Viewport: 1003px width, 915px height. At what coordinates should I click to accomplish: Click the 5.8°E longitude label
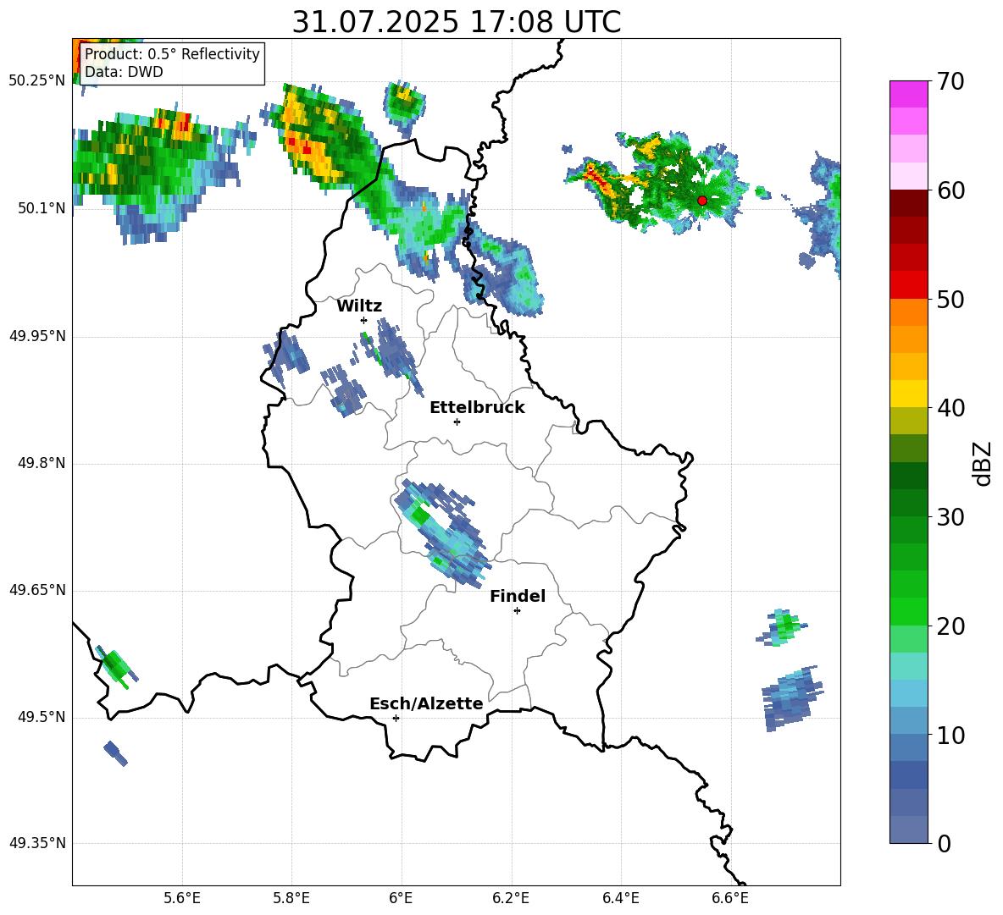(x=291, y=899)
